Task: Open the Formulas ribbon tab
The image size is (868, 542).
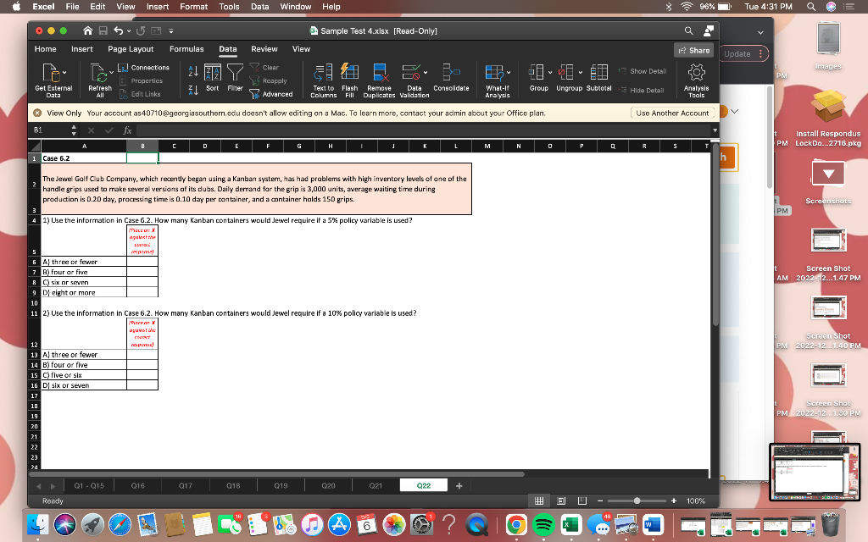Action: click(186, 49)
